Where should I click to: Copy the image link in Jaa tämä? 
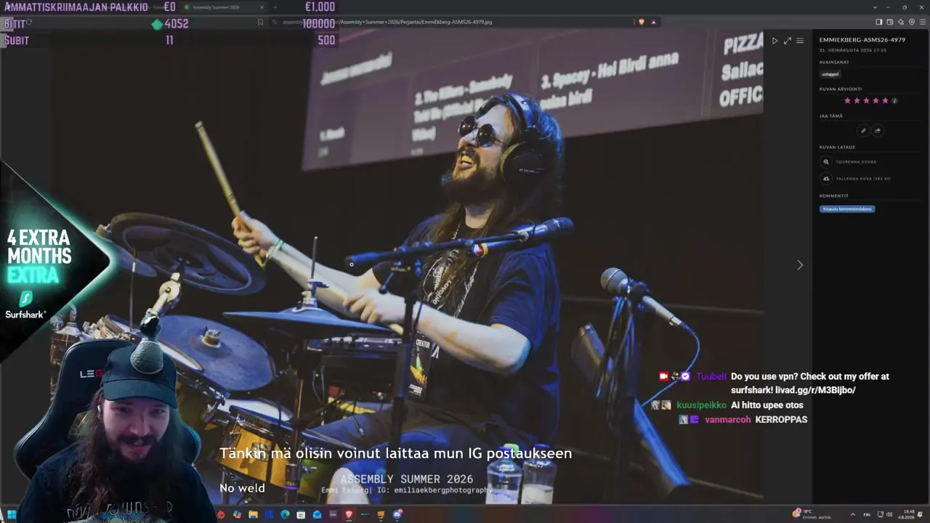point(863,131)
